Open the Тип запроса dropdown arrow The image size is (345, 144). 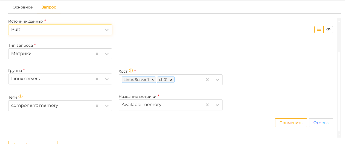pos(107,54)
